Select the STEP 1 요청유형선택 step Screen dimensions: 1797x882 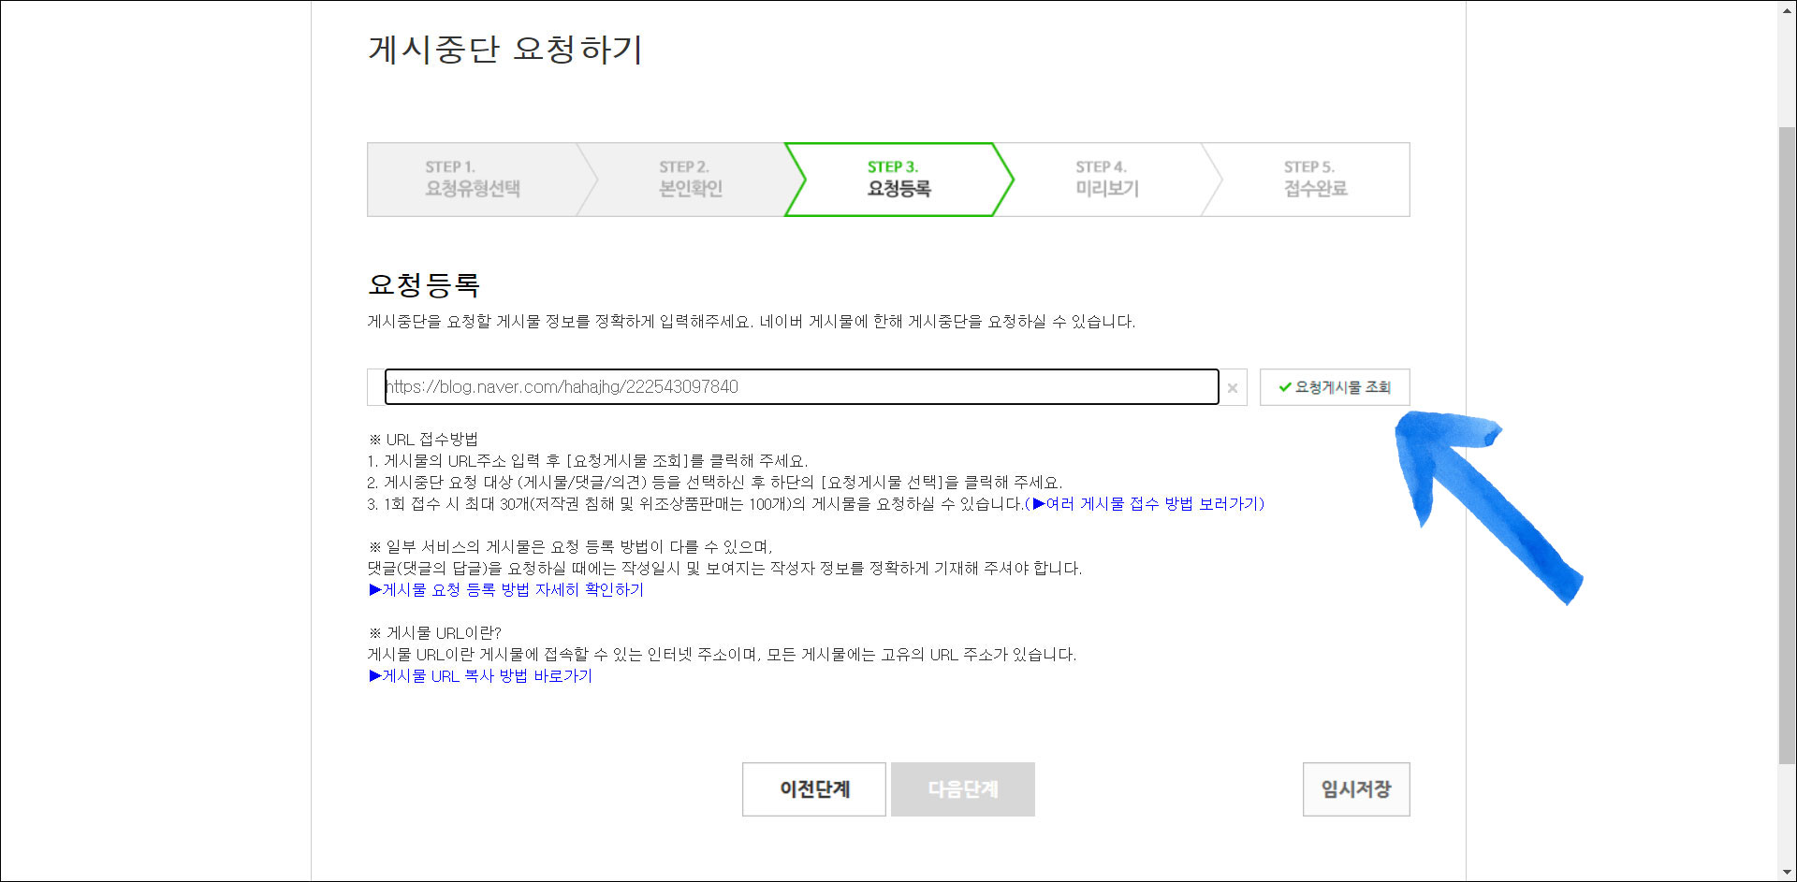click(x=473, y=180)
